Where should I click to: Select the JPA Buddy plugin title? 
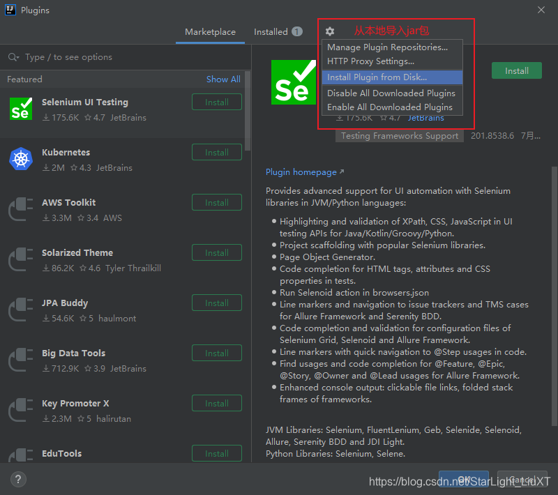(x=65, y=303)
